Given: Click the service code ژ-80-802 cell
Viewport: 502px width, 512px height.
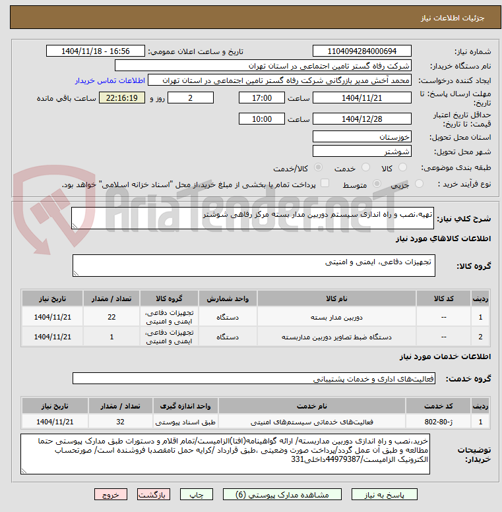Looking at the screenshot, I should pos(438,422).
